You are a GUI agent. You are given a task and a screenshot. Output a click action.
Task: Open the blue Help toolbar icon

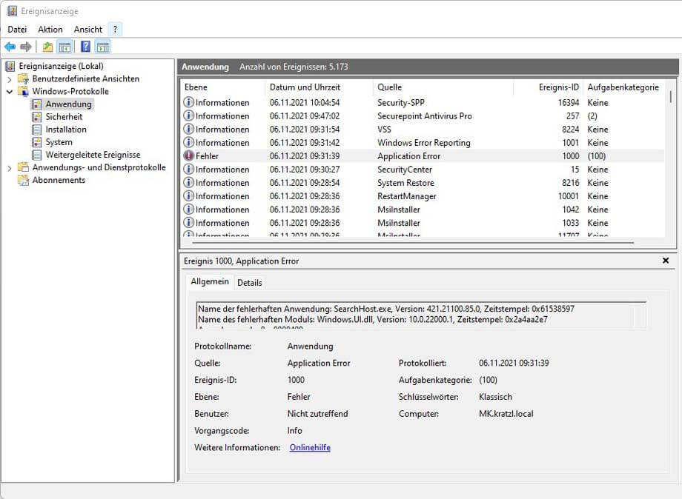tap(86, 47)
